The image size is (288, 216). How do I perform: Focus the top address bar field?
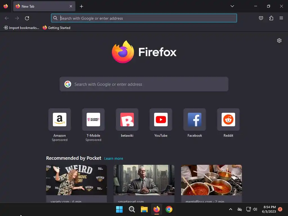pos(144,18)
